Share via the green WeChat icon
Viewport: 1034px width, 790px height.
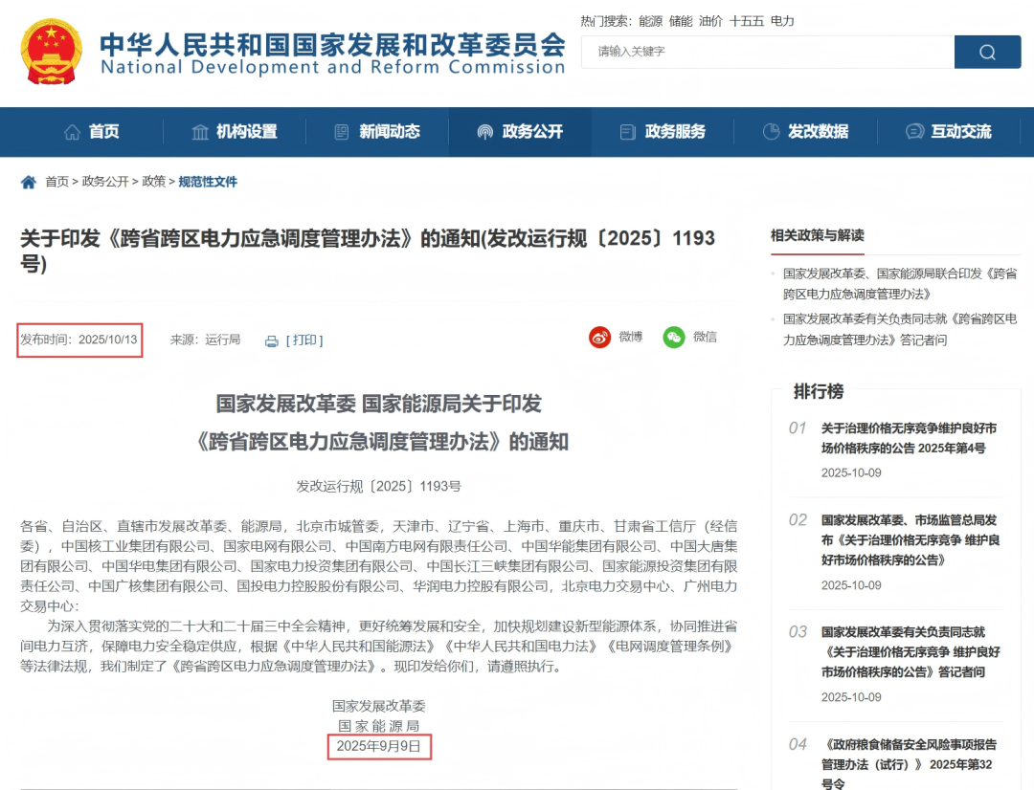[x=673, y=338]
